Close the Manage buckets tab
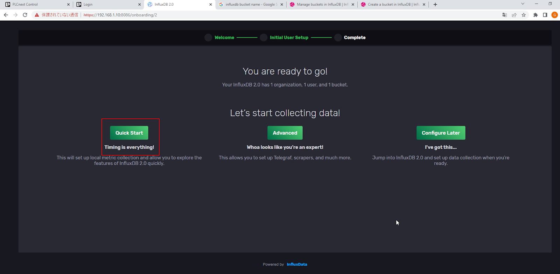 [x=353, y=5]
